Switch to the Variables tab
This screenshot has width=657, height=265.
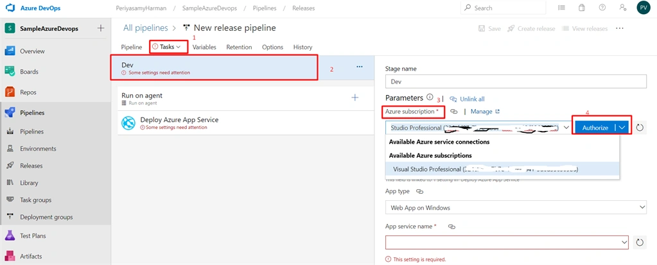pyautogui.click(x=204, y=47)
